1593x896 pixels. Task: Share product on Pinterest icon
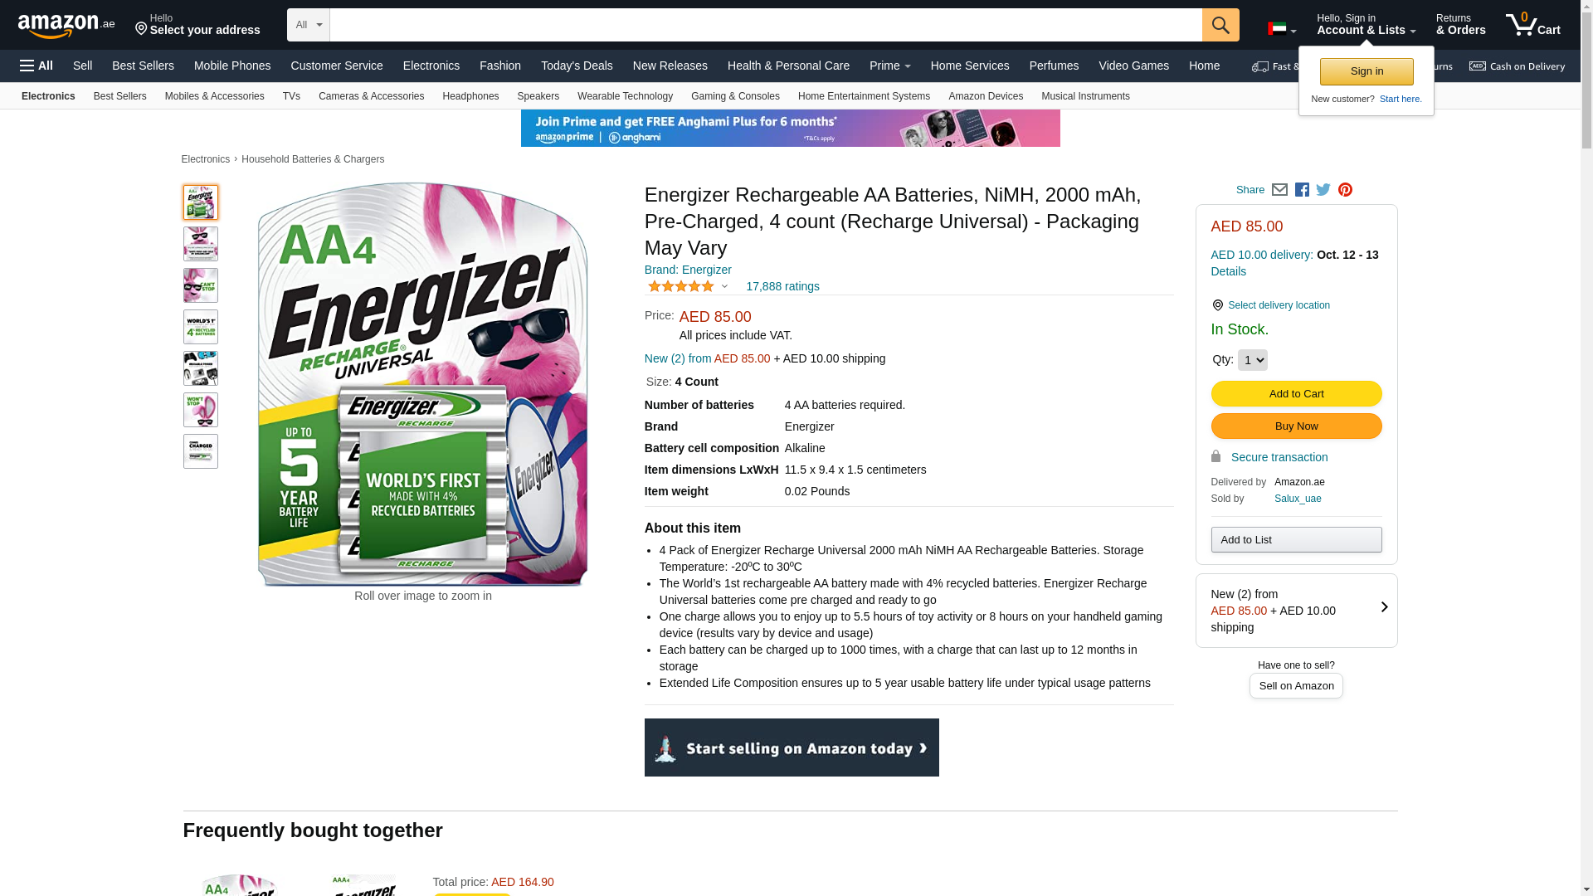tap(1345, 190)
